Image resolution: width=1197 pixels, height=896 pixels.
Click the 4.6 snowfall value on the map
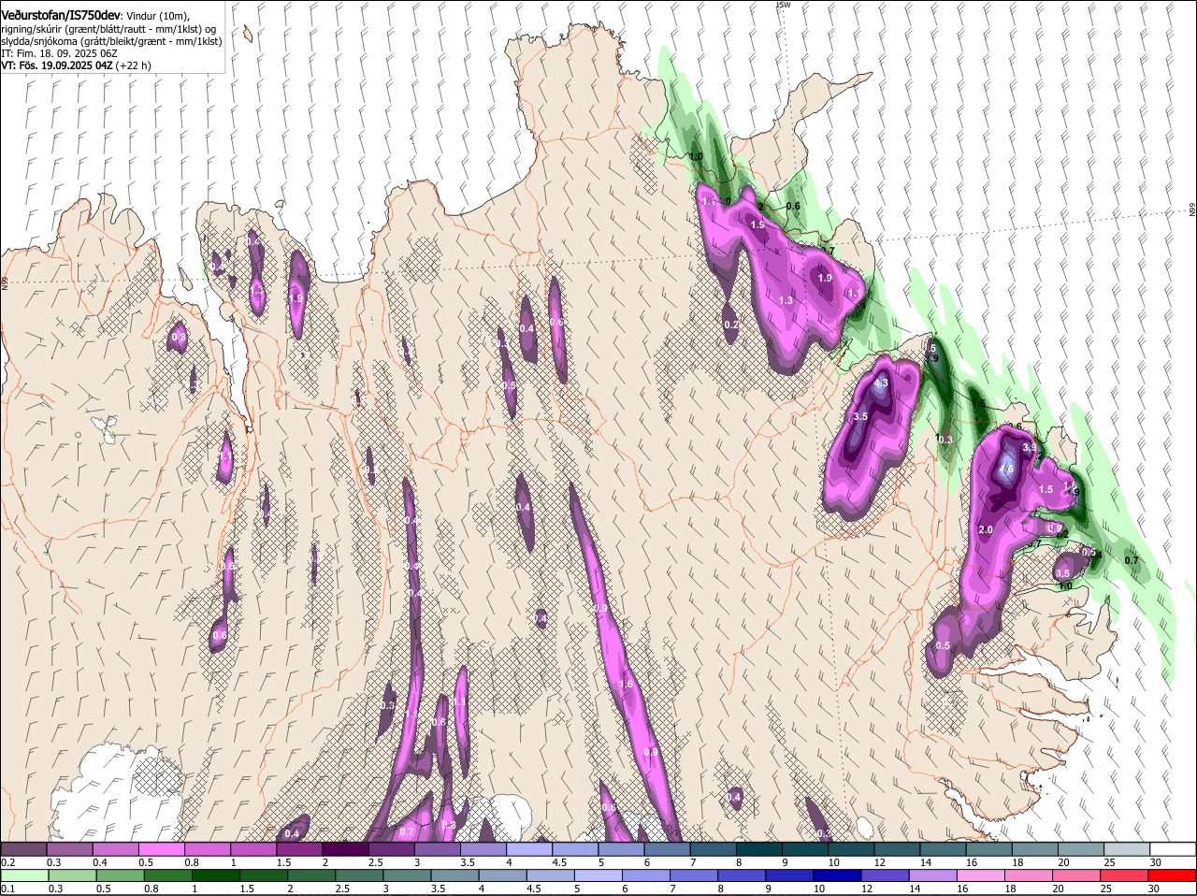(1007, 470)
